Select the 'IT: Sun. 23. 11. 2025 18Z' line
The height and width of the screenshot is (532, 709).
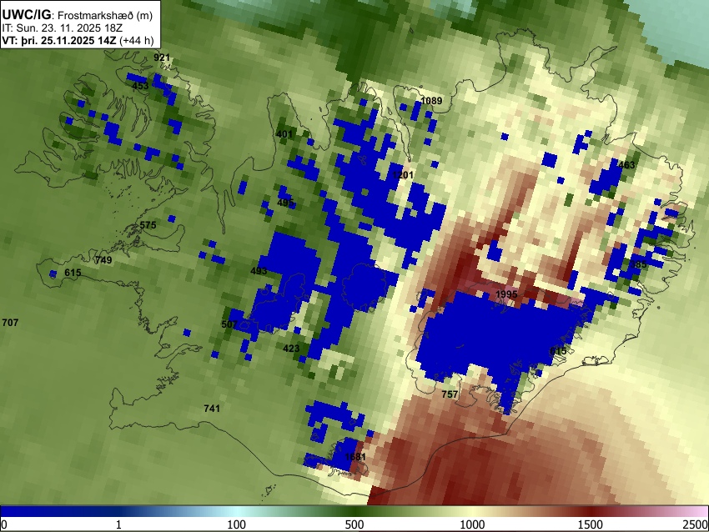(62, 28)
